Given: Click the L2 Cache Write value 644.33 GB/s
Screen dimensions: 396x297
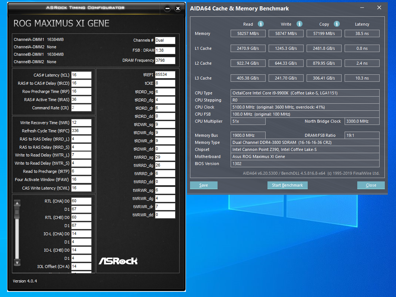Looking at the screenshot, I should click(286, 63).
